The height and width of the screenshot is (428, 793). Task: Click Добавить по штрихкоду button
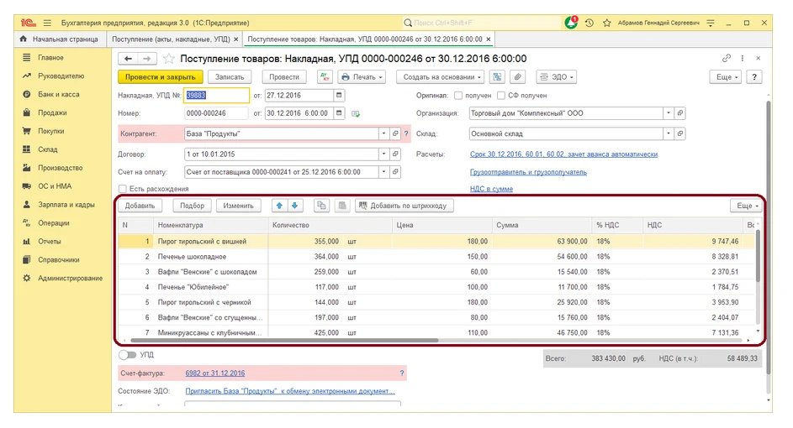[404, 206]
